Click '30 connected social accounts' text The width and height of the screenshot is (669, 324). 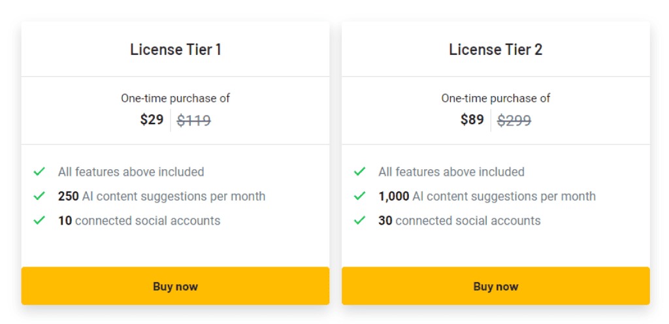point(459,221)
